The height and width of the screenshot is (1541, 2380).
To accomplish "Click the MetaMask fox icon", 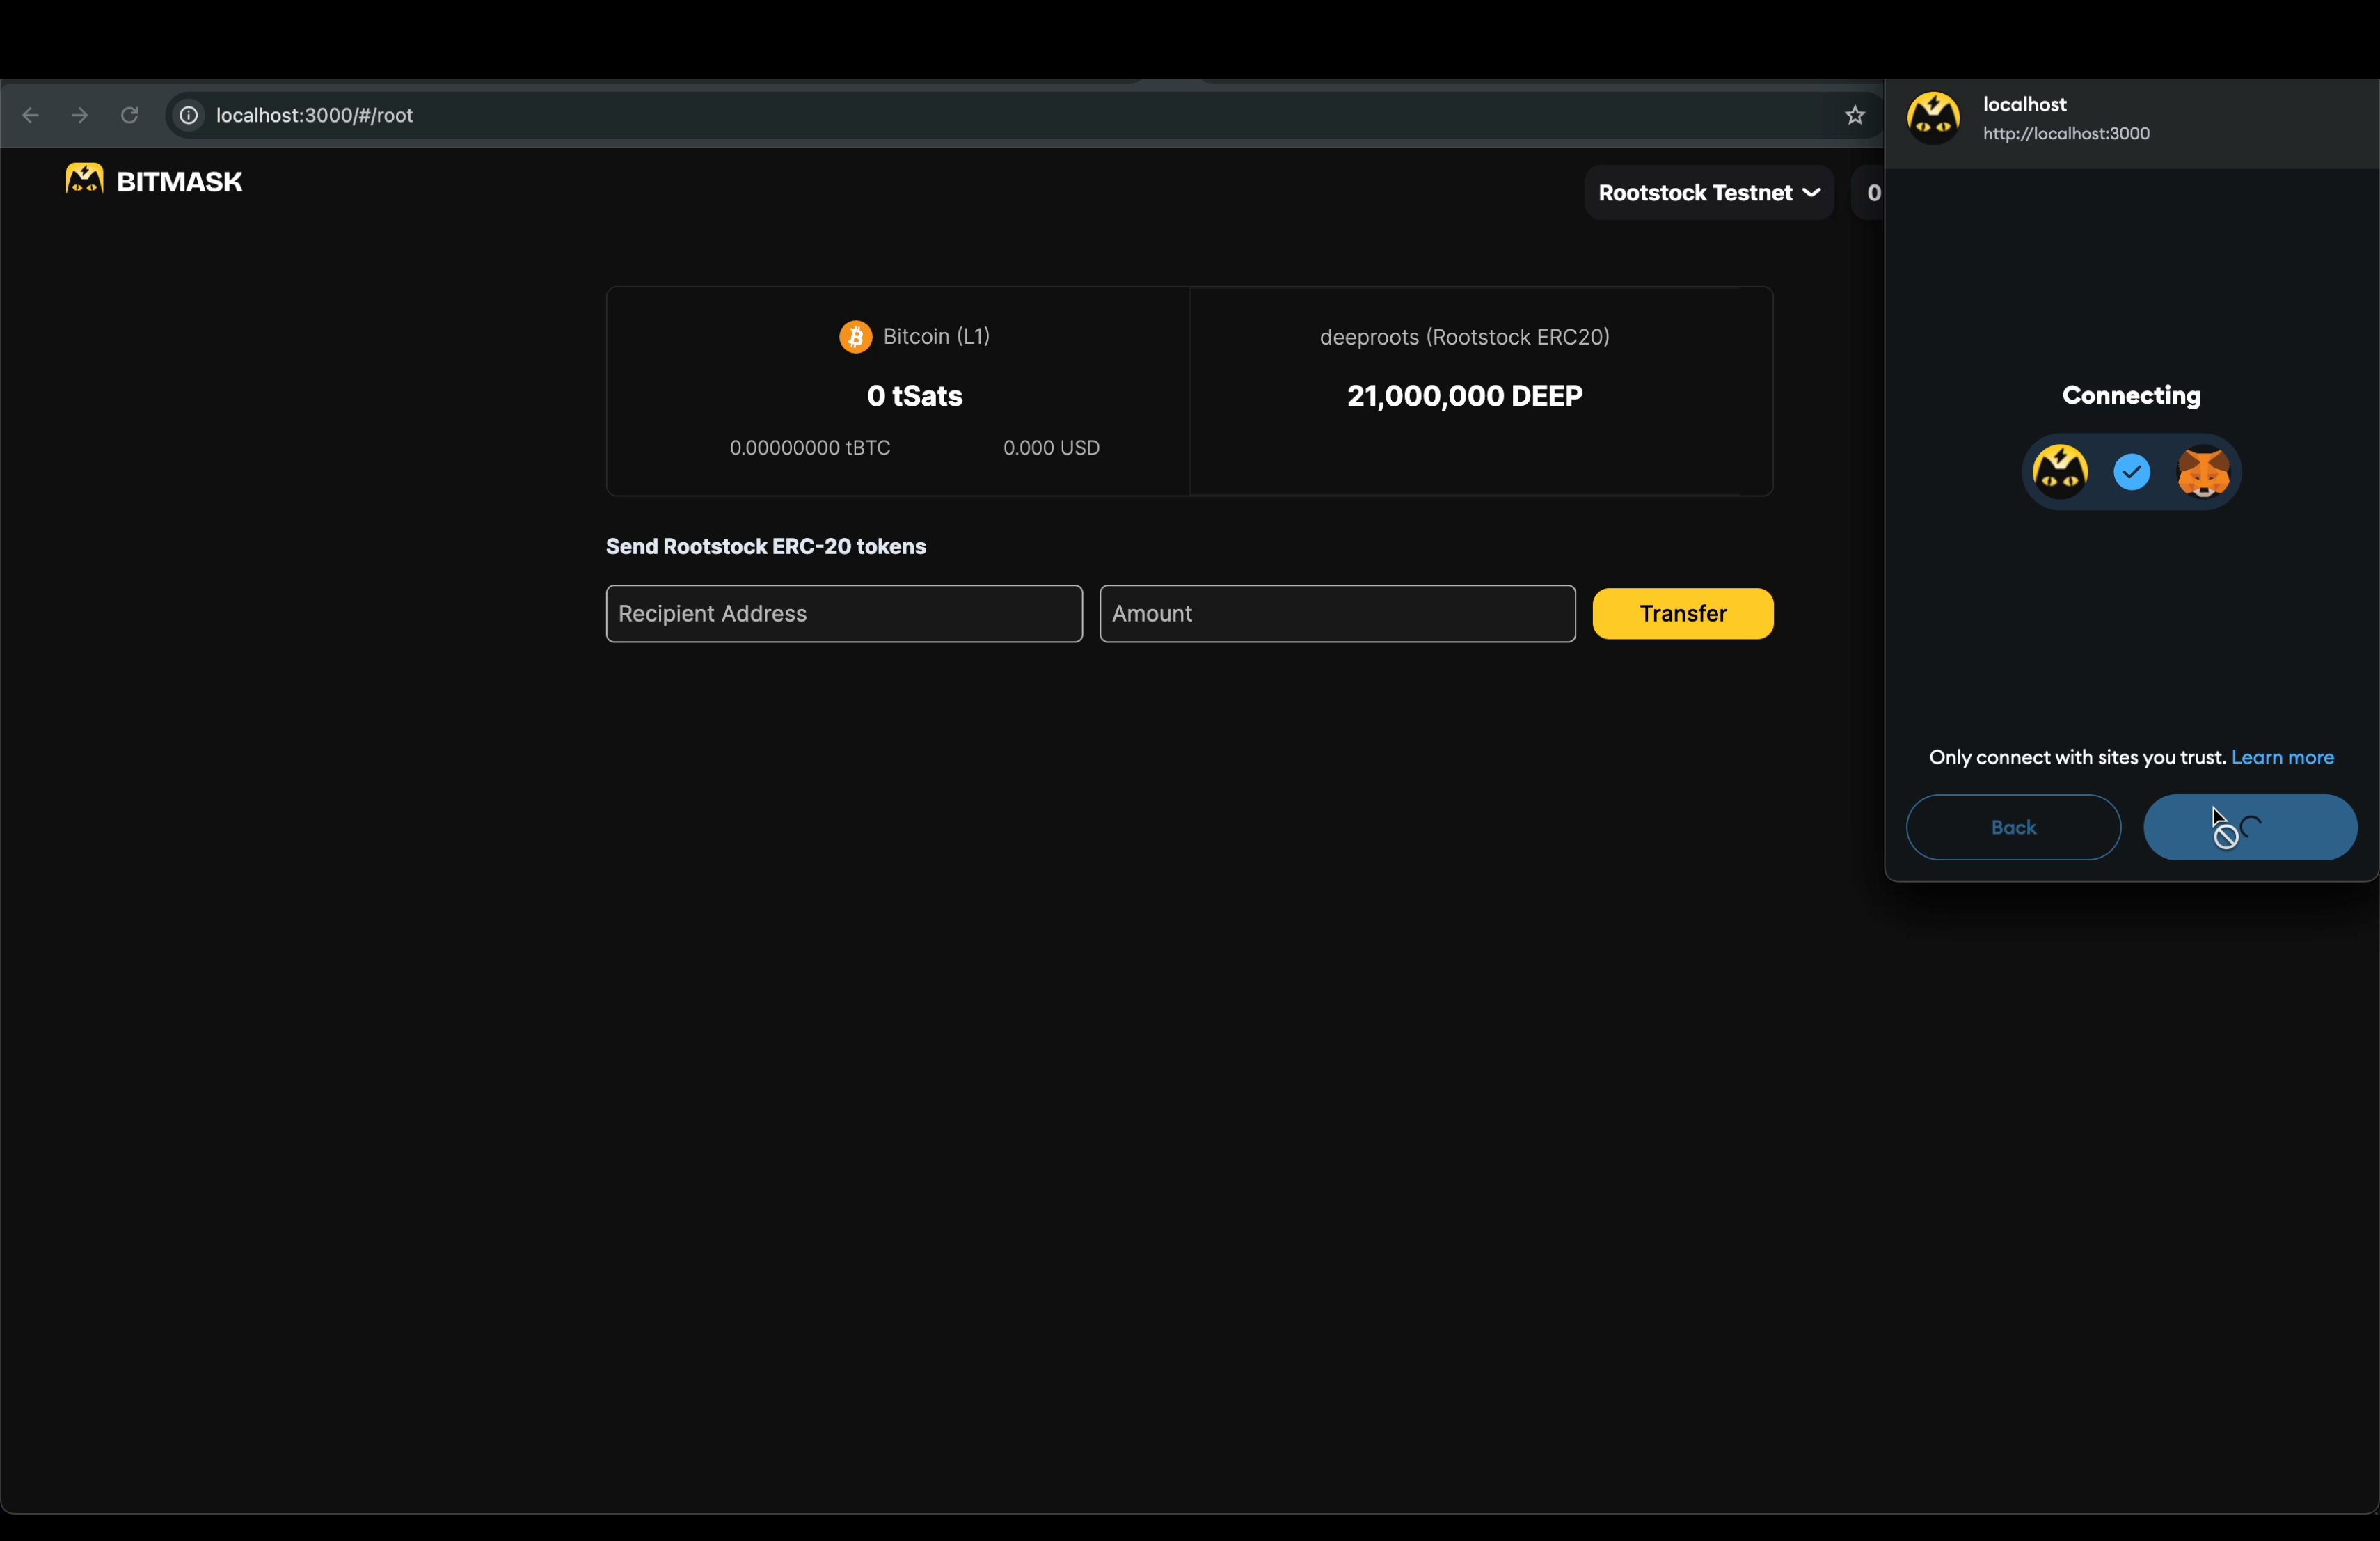I will click(x=2204, y=472).
